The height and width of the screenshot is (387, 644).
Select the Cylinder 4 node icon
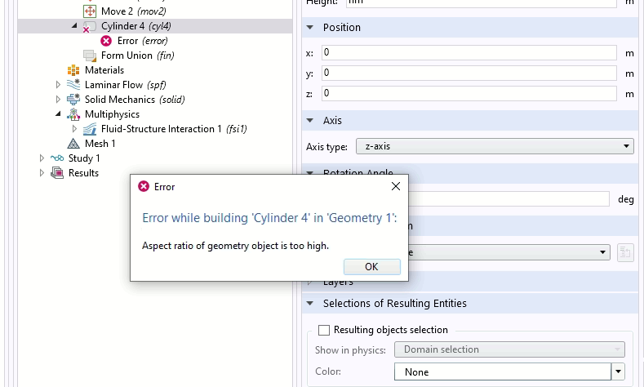(x=90, y=26)
